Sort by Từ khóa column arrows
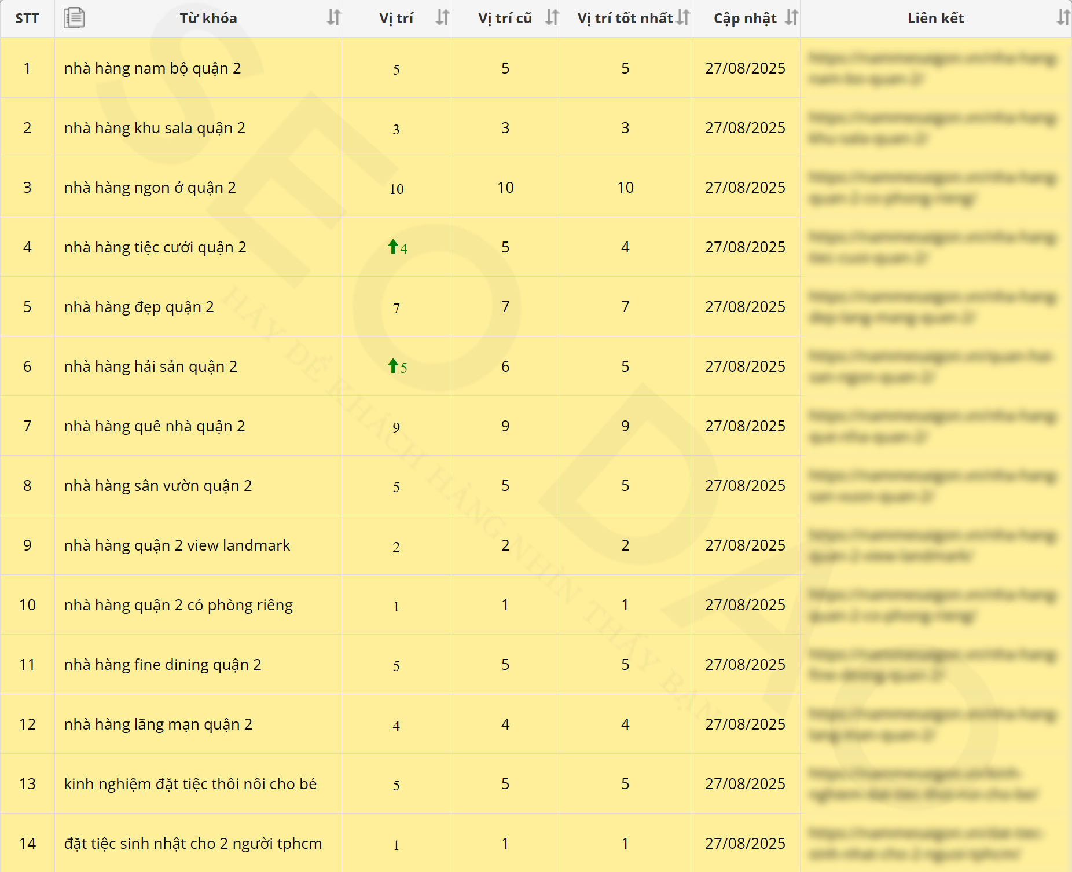The image size is (1072, 872). click(x=333, y=18)
